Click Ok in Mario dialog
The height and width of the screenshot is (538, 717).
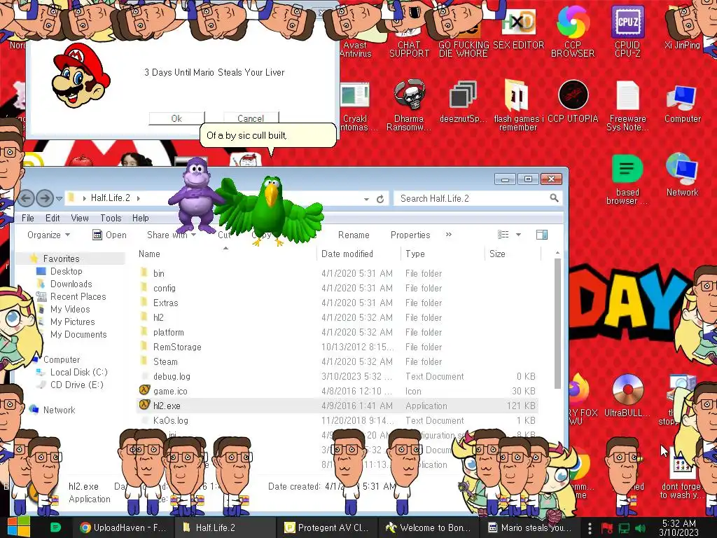pos(176,118)
